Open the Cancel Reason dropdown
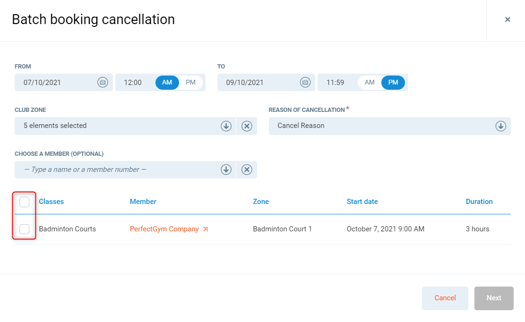Screen dimensions: 525x322 point(500,126)
